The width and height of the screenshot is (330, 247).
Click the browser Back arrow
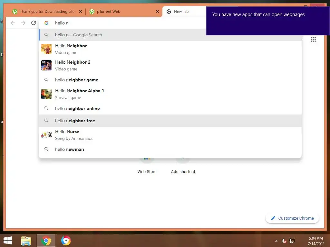13,23
